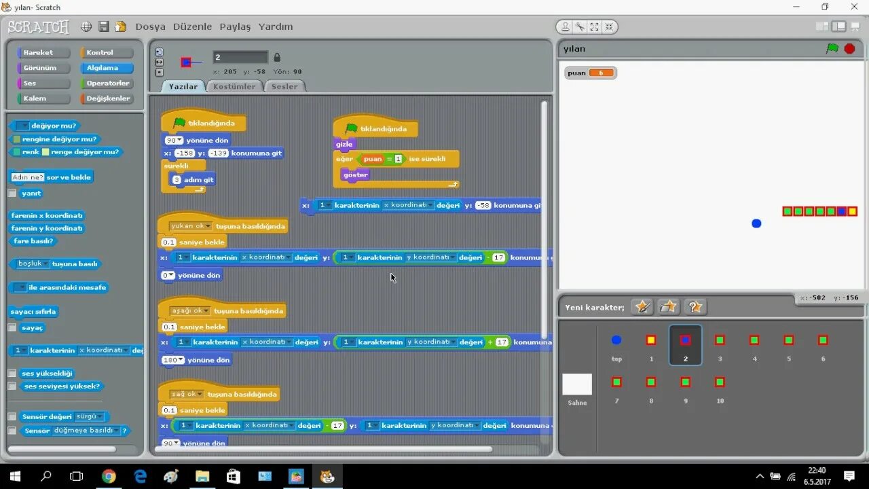Click the globe language icon
Image resolution: width=869 pixels, height=489 pixels.
coord(86,26)
